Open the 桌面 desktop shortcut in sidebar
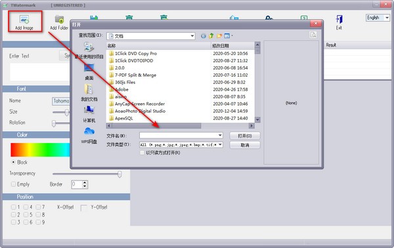The image size is (394, 248). 89,72
